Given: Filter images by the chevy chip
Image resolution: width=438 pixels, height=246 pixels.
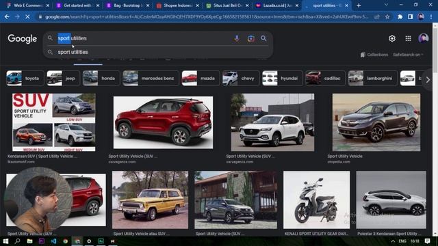Looking at the screenshot, I should 240,79.
